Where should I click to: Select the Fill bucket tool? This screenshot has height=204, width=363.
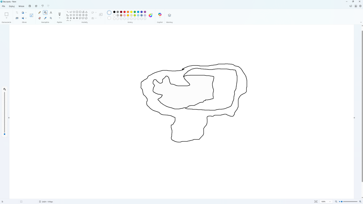45,12
